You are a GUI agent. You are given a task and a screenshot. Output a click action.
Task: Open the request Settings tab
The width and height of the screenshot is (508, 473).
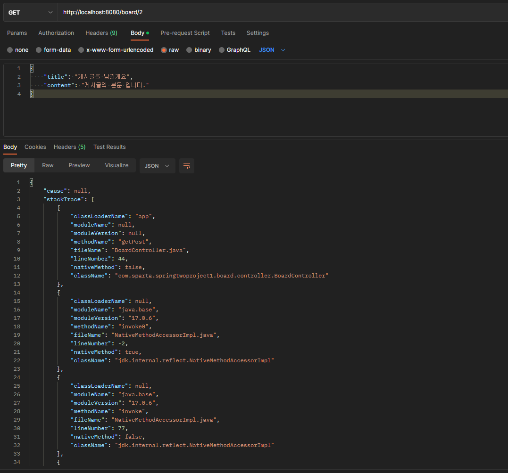(x=258, y=33)
